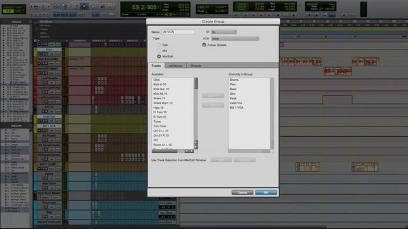Switch to the Attributes tab
The width and height of the screenshot is (408, 229).
pos(176,66)
